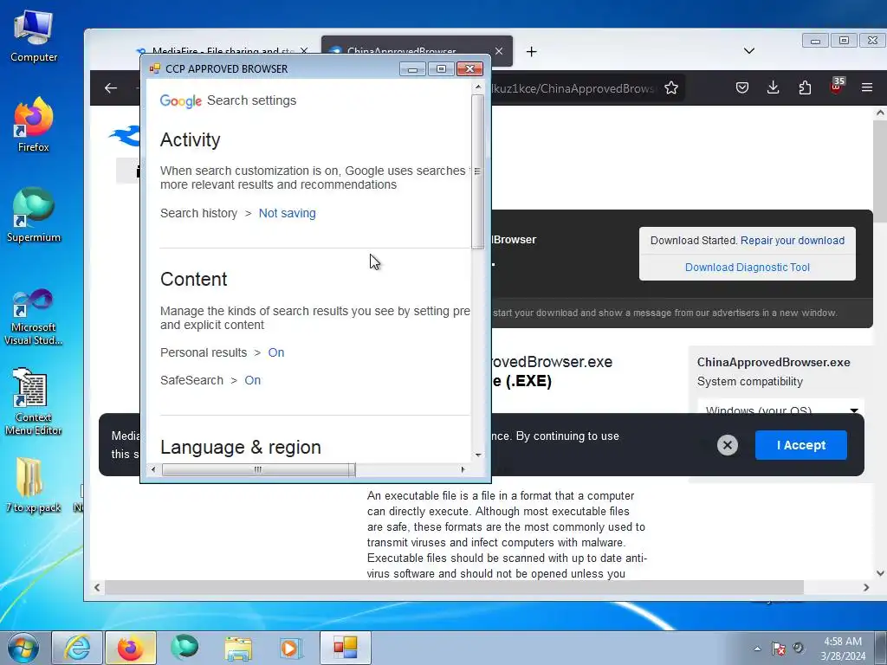
Task: Close the MediaFire tab
Action: (304, 51)
